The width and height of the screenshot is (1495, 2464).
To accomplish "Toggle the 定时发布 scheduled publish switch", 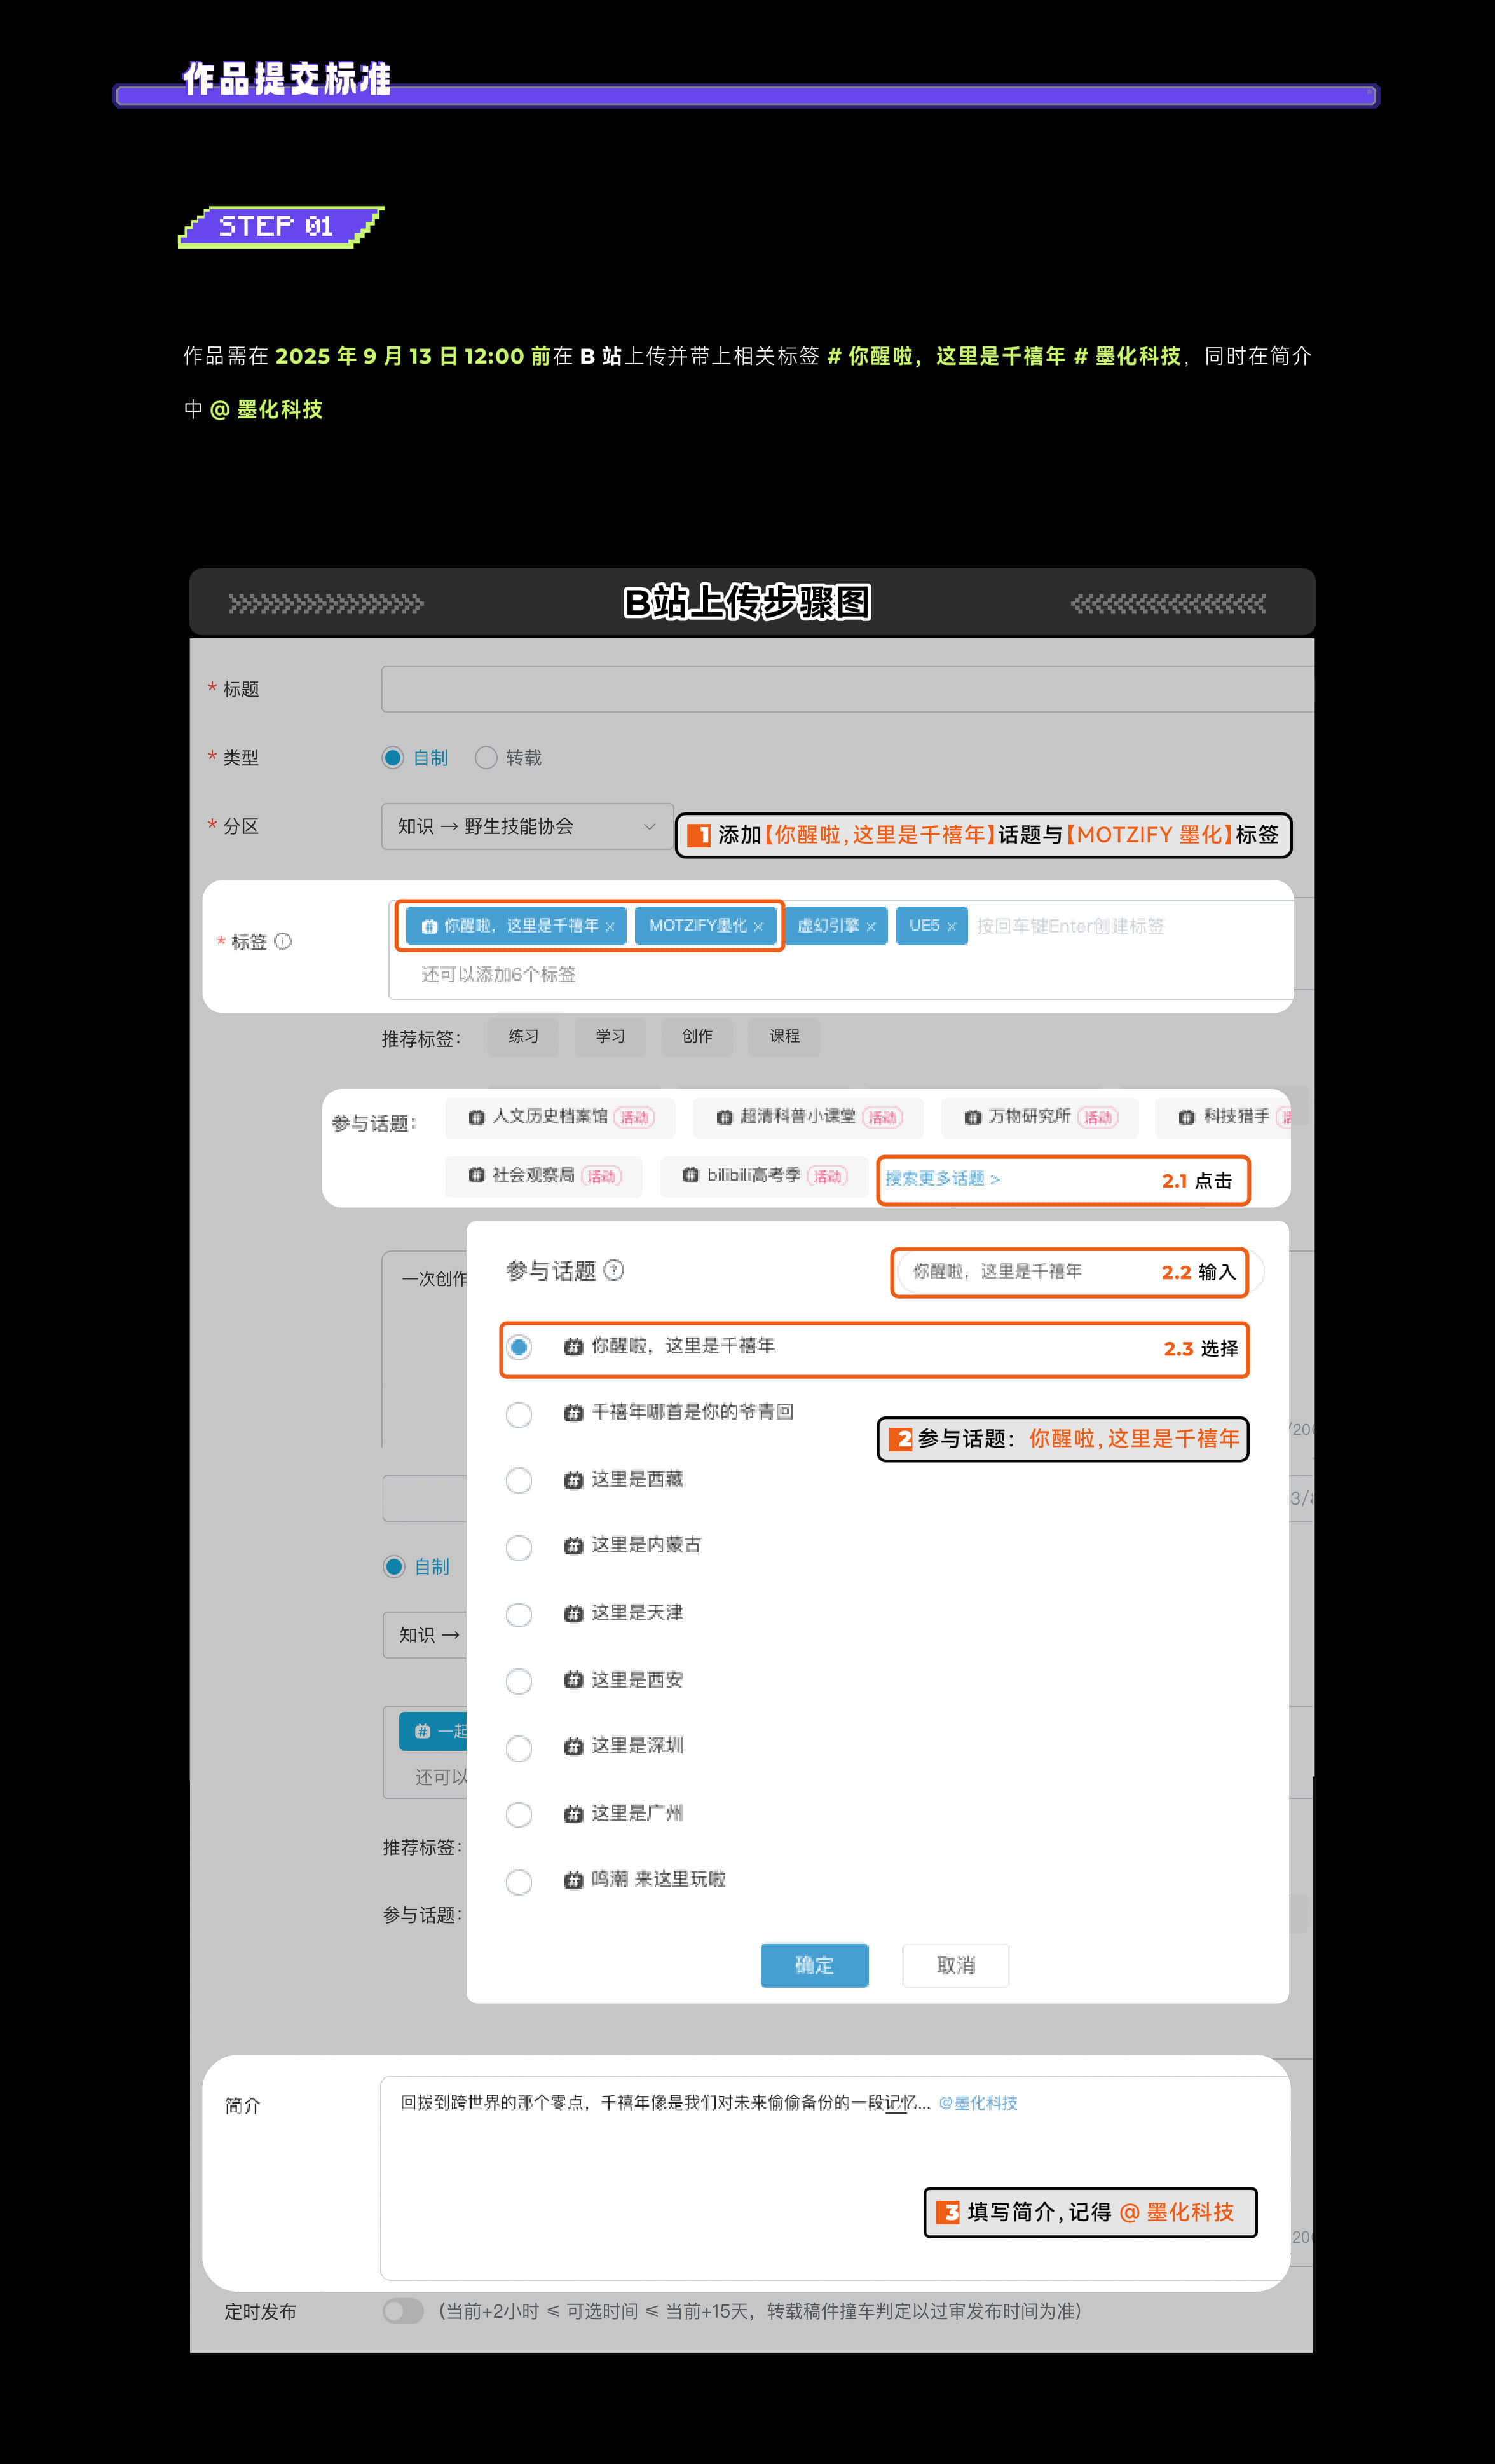I will pos(403,2311).
